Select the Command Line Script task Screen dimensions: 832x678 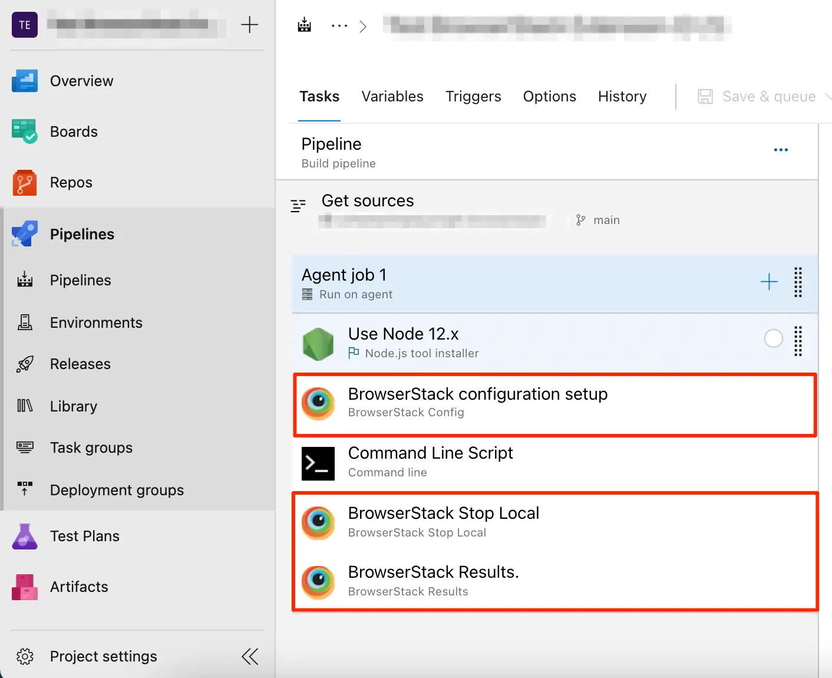point(430,462)
